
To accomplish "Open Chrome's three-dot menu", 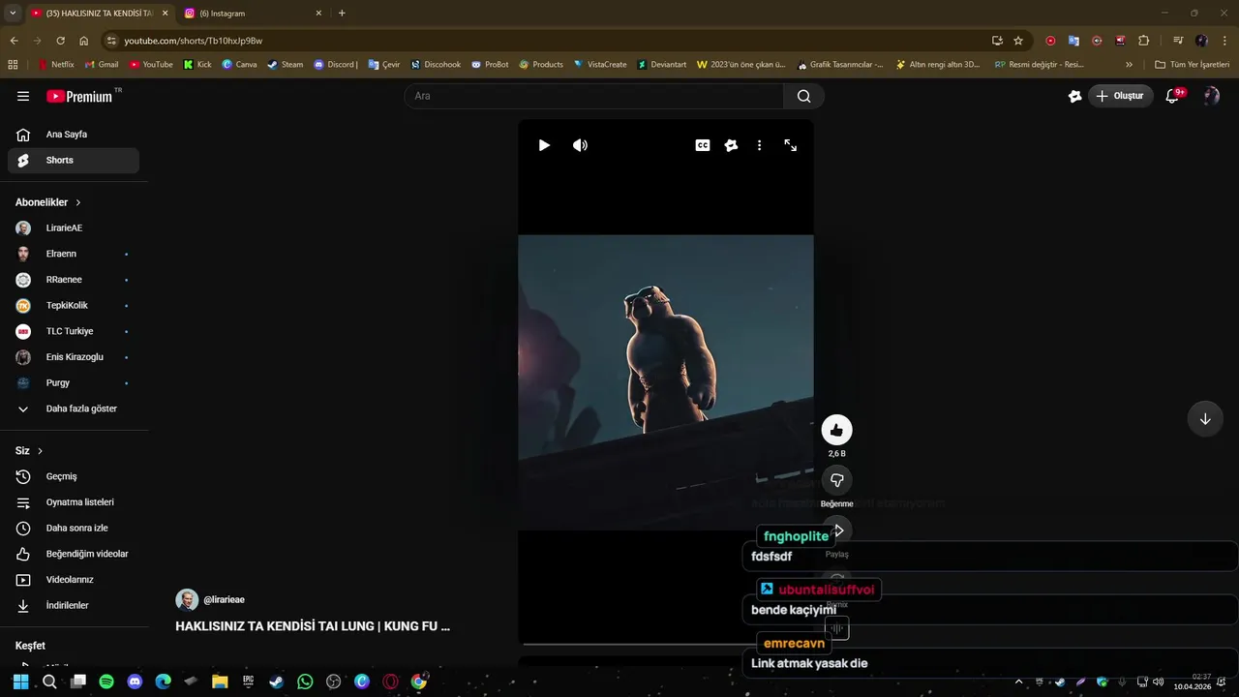I will (1224, 41).
